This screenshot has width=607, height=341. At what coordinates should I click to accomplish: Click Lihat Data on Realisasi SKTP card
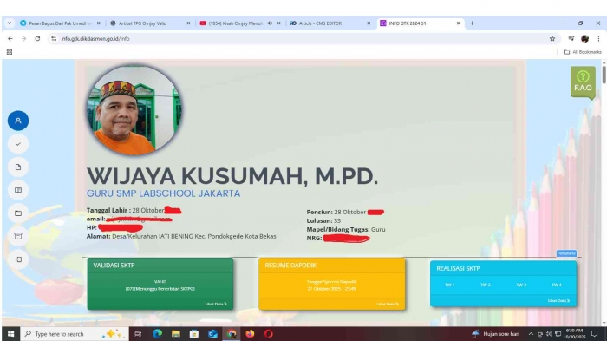point(558,301)
